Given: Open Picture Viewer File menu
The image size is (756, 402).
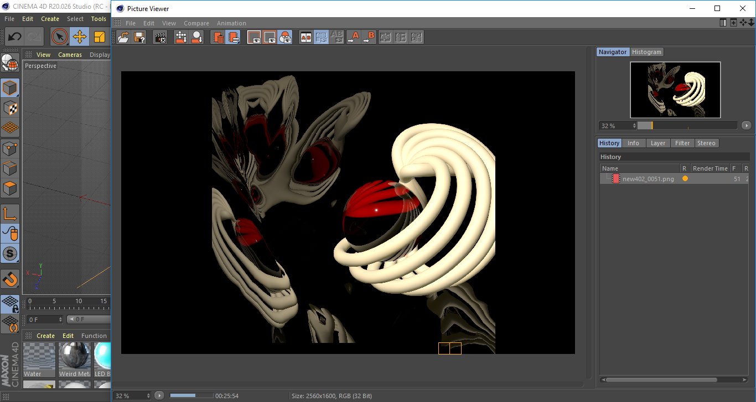Looking at the screenshot, I should [131, 23].
